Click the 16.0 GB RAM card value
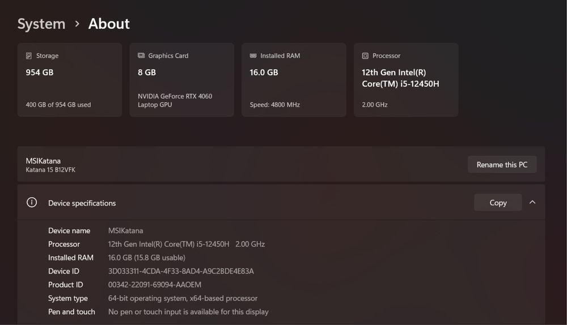Image resolution: width=567 pixels, height=325 pixels. click(x=264, y=72)
